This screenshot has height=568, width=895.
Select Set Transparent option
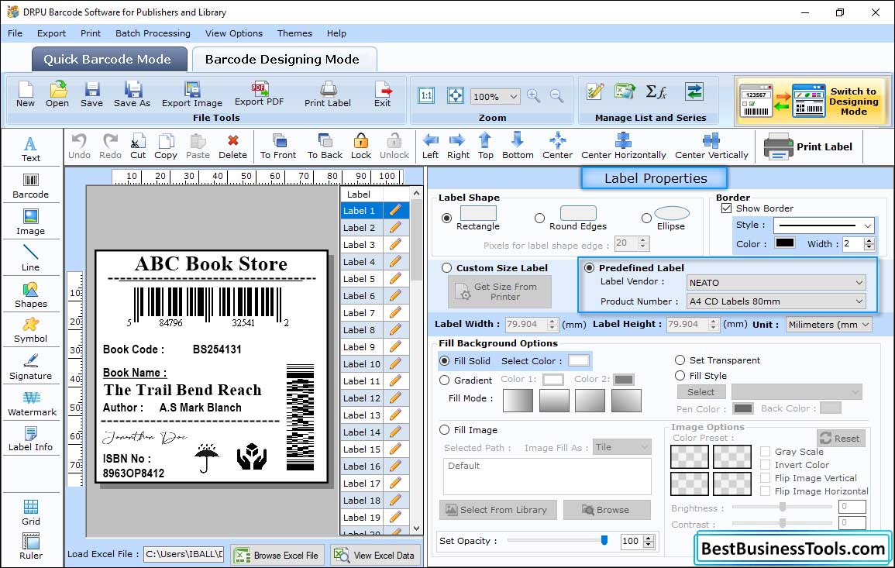click(680, 360)
